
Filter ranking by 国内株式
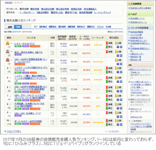pyautogui.click(x=43, y=27)
